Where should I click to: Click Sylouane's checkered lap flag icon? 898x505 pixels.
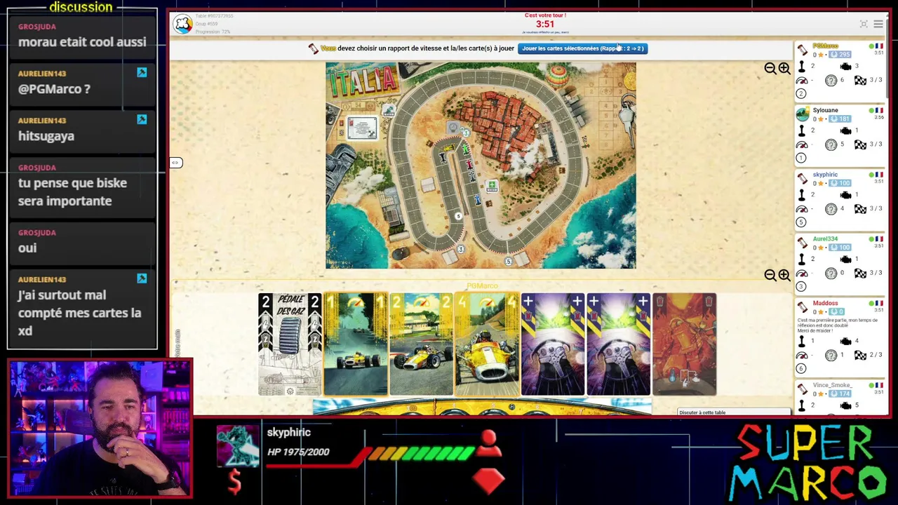(x=860, y=144)
